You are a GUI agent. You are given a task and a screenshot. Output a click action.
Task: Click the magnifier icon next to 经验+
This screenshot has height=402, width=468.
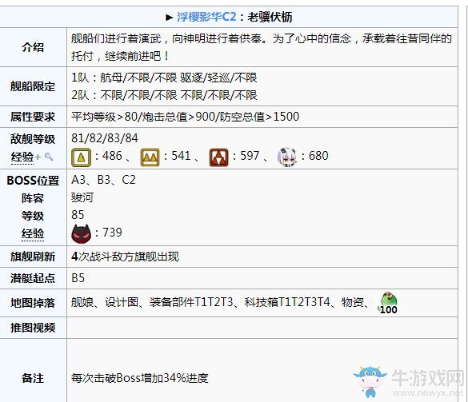coord(49,157)
